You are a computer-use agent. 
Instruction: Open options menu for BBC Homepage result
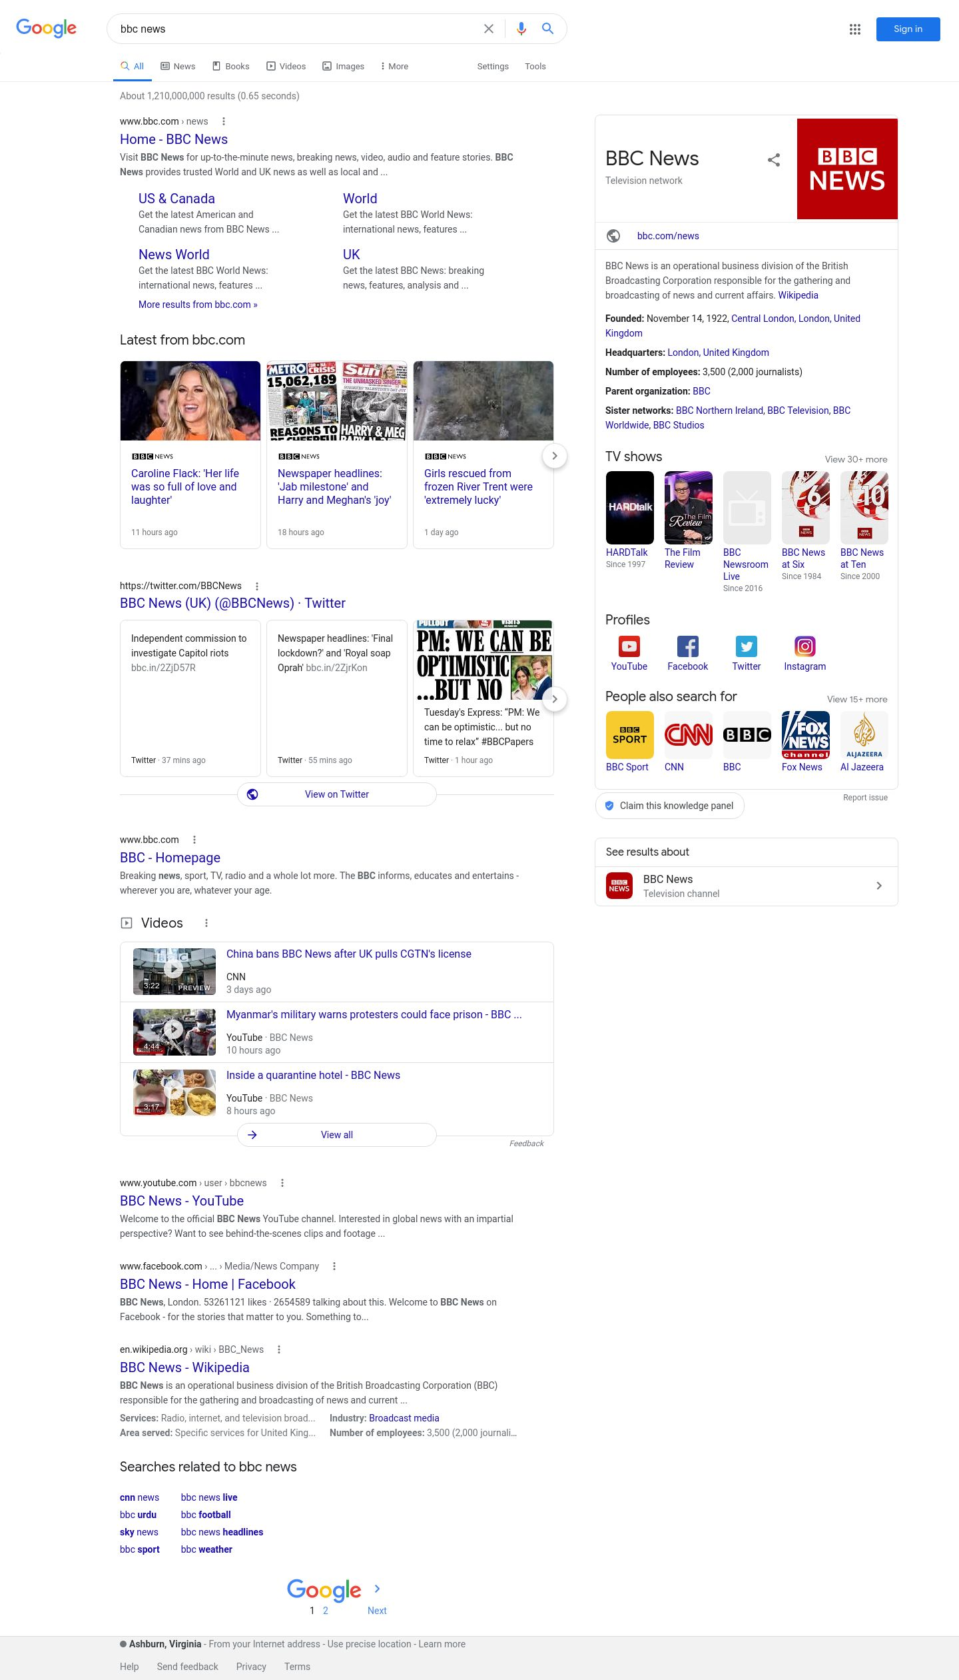[194, 840]
